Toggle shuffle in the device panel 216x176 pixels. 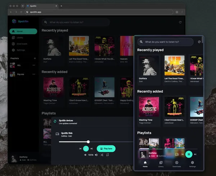coord(102,155)
